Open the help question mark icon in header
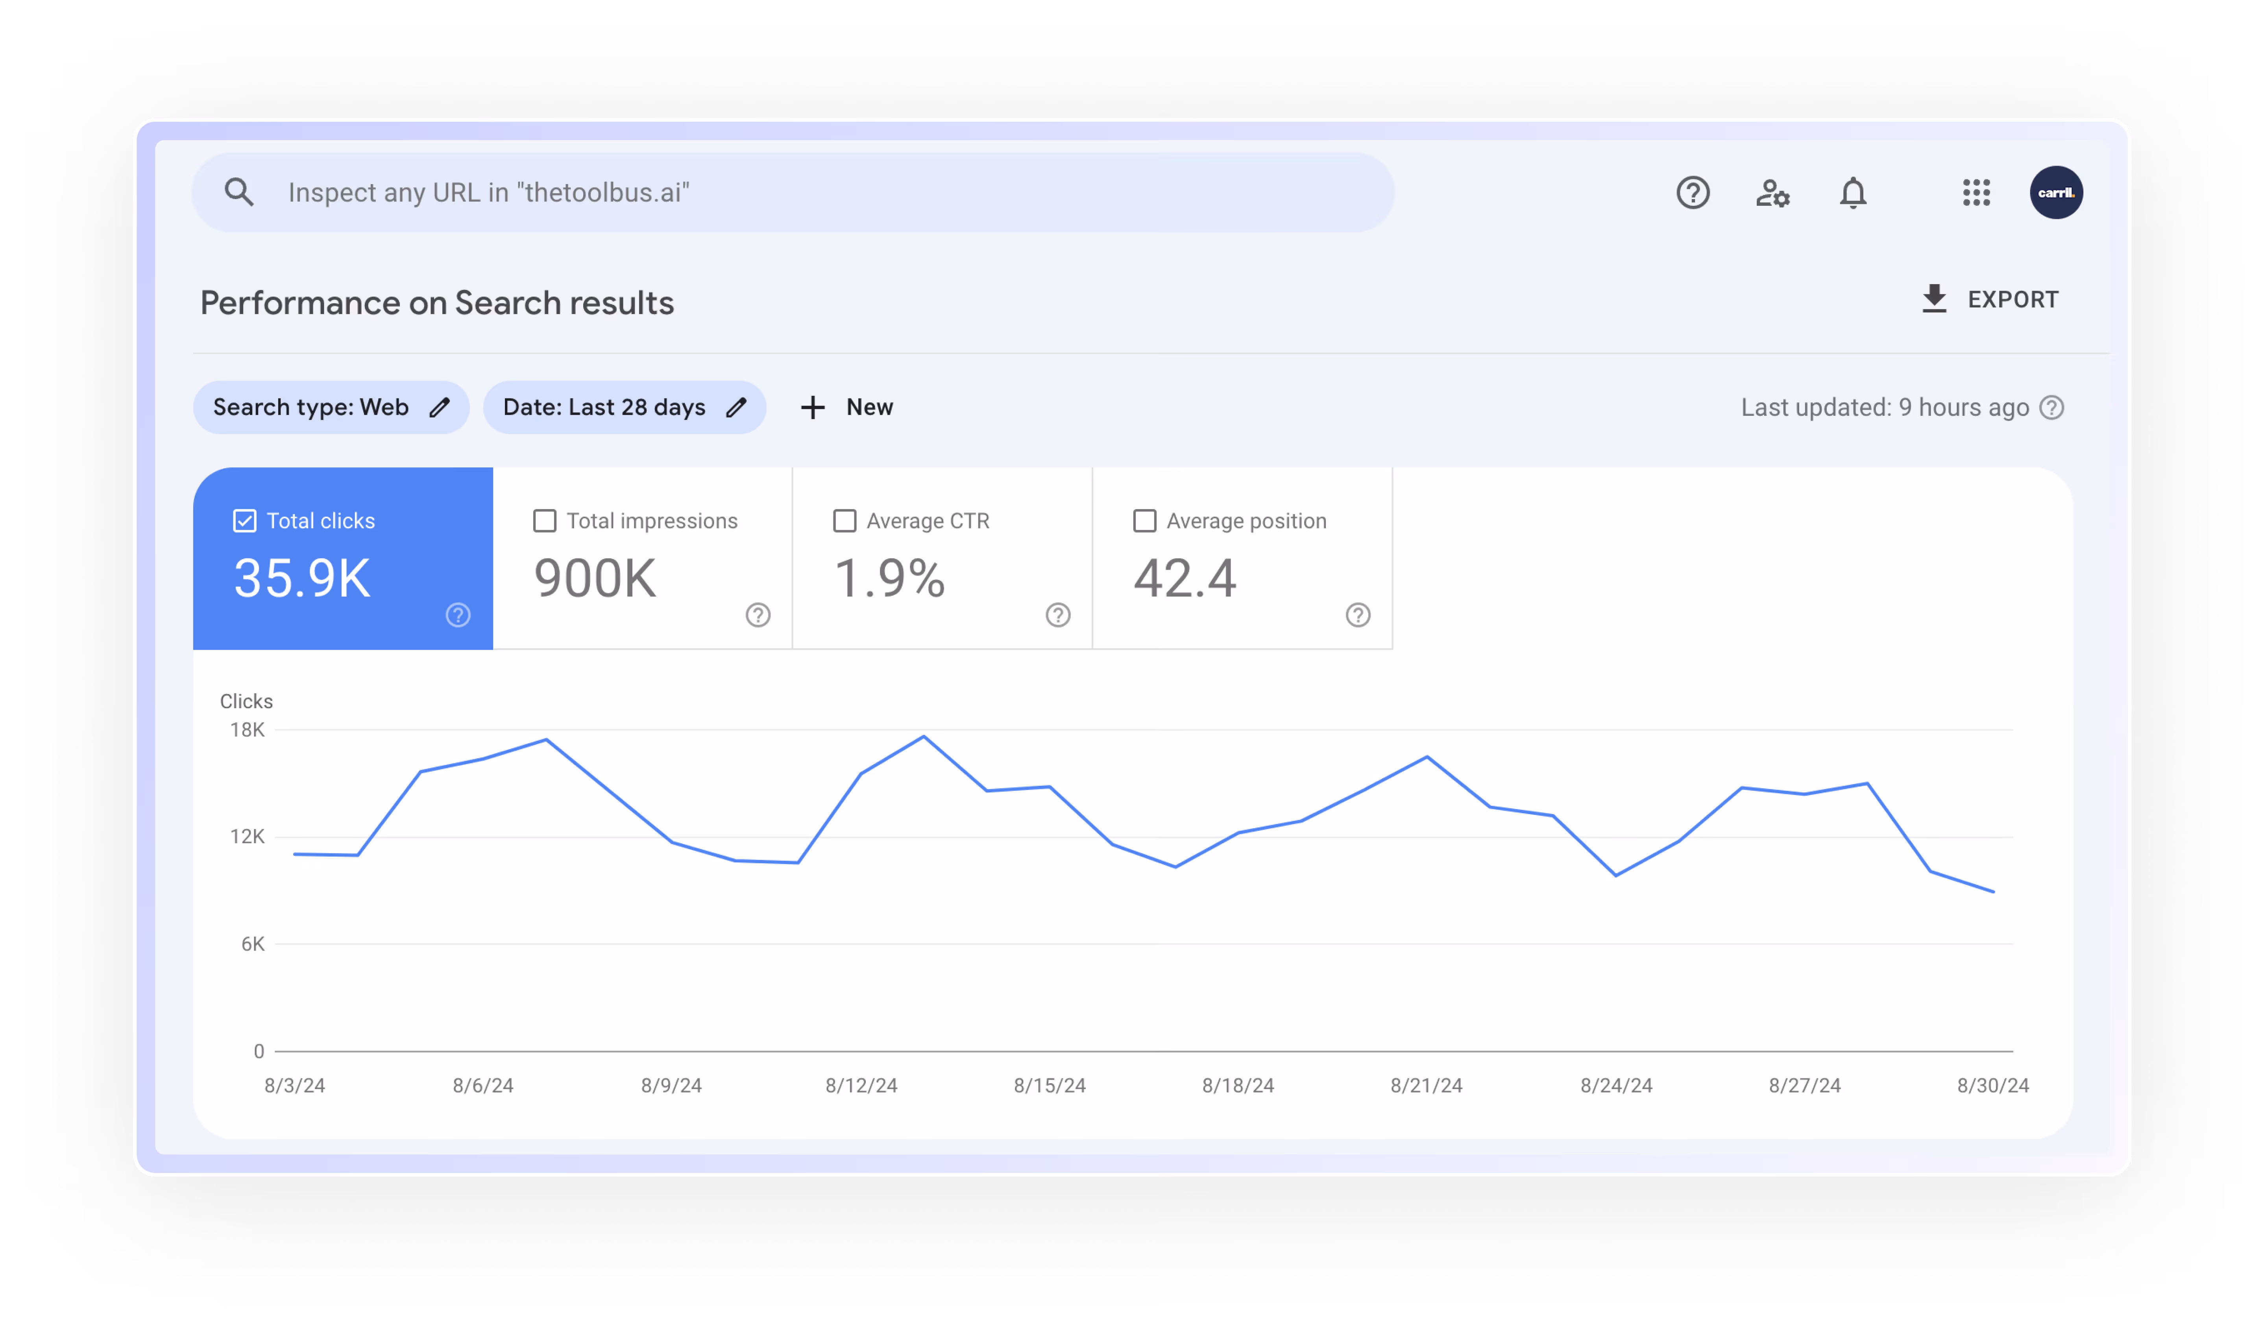Viewport: 2264px width, 1324px height. pos(1693,192)
